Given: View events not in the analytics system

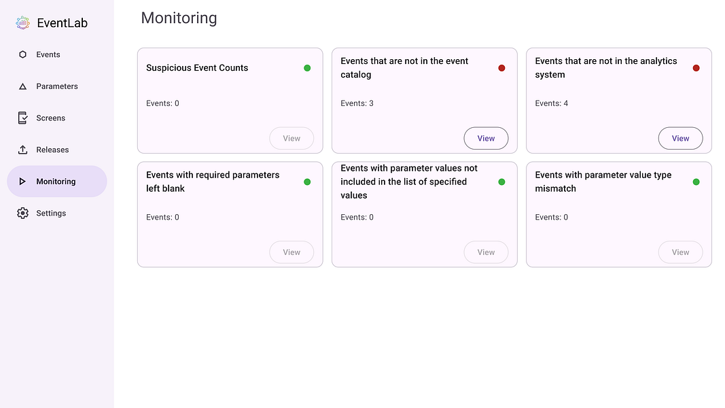Looking at the screenshot, I should [680, 138].
